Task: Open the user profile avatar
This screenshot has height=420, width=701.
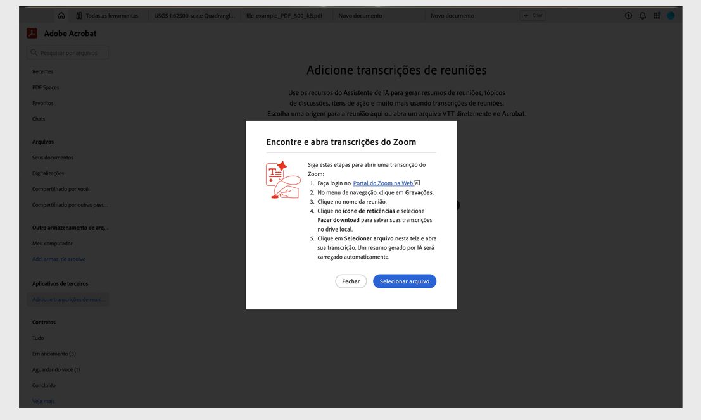Action: click(671, 16)
